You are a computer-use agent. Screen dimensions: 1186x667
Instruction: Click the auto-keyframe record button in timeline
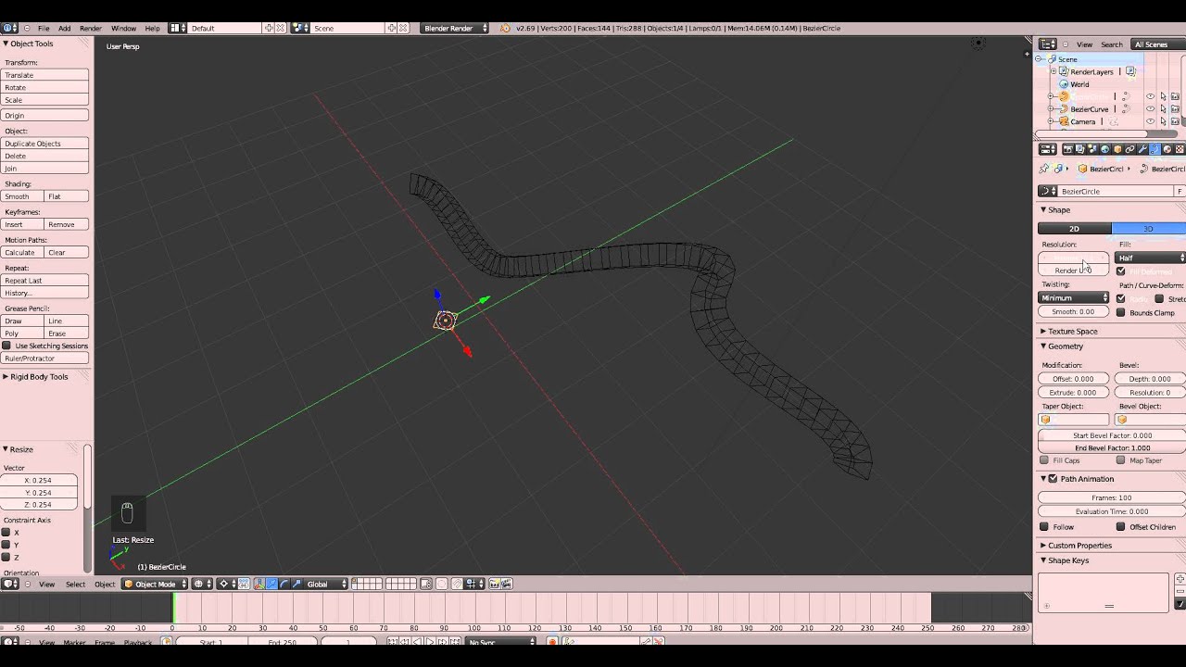click(552, 641)
